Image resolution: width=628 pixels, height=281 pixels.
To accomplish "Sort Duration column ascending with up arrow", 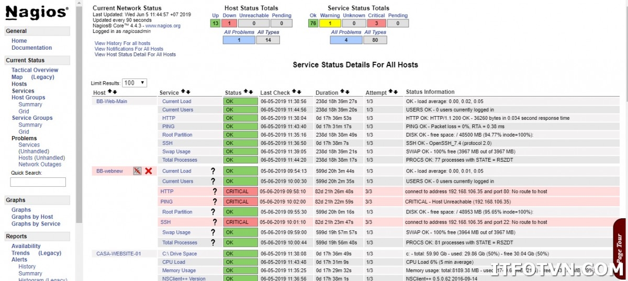I will tap(342, 92).
